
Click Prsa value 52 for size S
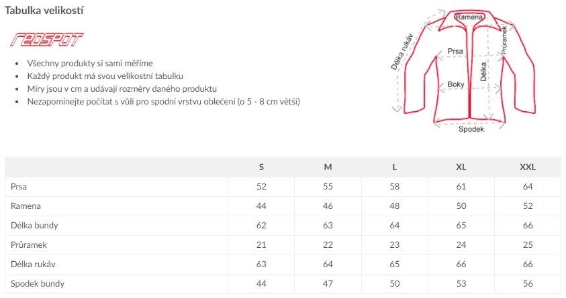pyautogui.click(x=261, y=186)
